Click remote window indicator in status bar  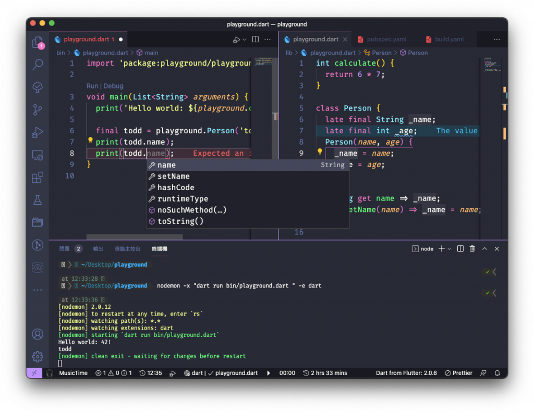[x=34, y=373]
